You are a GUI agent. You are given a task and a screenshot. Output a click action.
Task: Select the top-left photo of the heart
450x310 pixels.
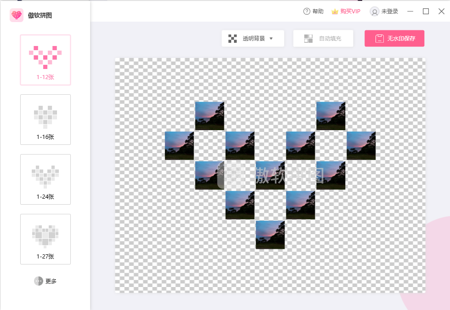pyautogui.click(x=210, y=116)
